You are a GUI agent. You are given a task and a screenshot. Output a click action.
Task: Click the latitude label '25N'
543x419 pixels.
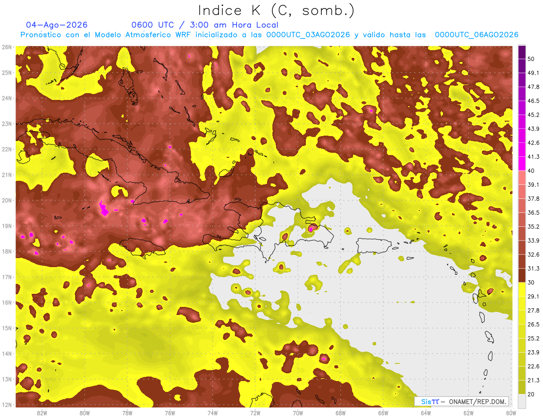point(7,73)
